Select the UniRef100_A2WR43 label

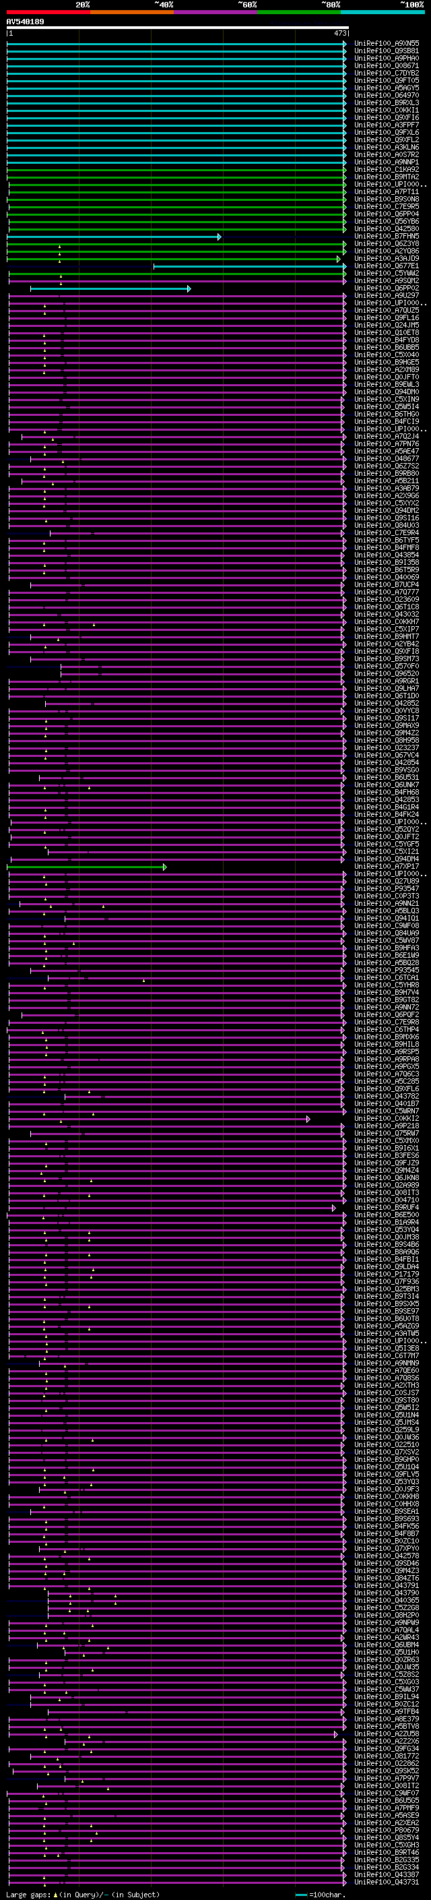(387, 1636)
